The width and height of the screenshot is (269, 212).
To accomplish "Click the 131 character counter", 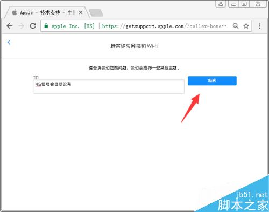I will 36,77.
